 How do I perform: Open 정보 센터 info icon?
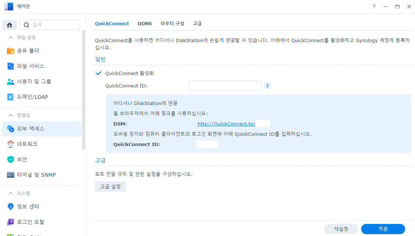pyautogui.click(x=10, y=206)
